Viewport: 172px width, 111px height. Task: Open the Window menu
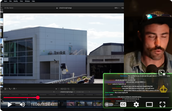pyautogui.click(x=28, y=1)
